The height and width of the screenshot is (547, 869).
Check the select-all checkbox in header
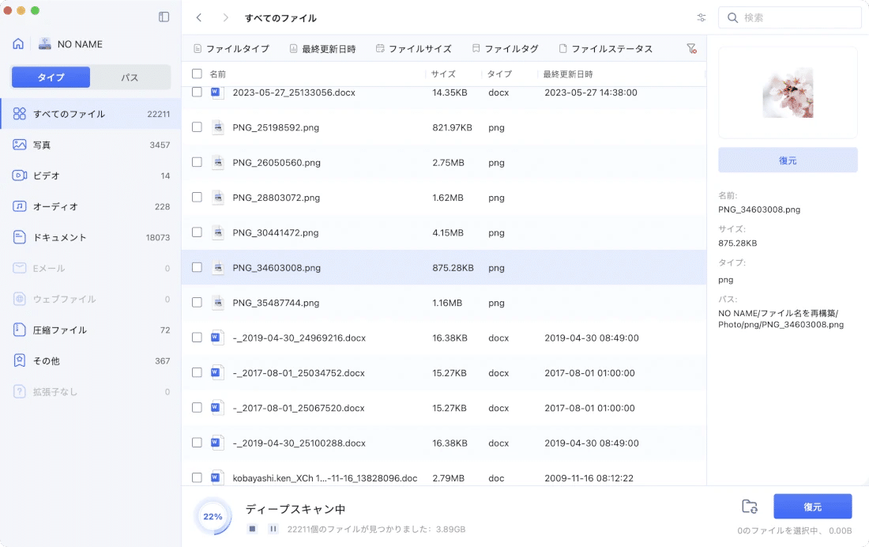click(x=196, y=74)
